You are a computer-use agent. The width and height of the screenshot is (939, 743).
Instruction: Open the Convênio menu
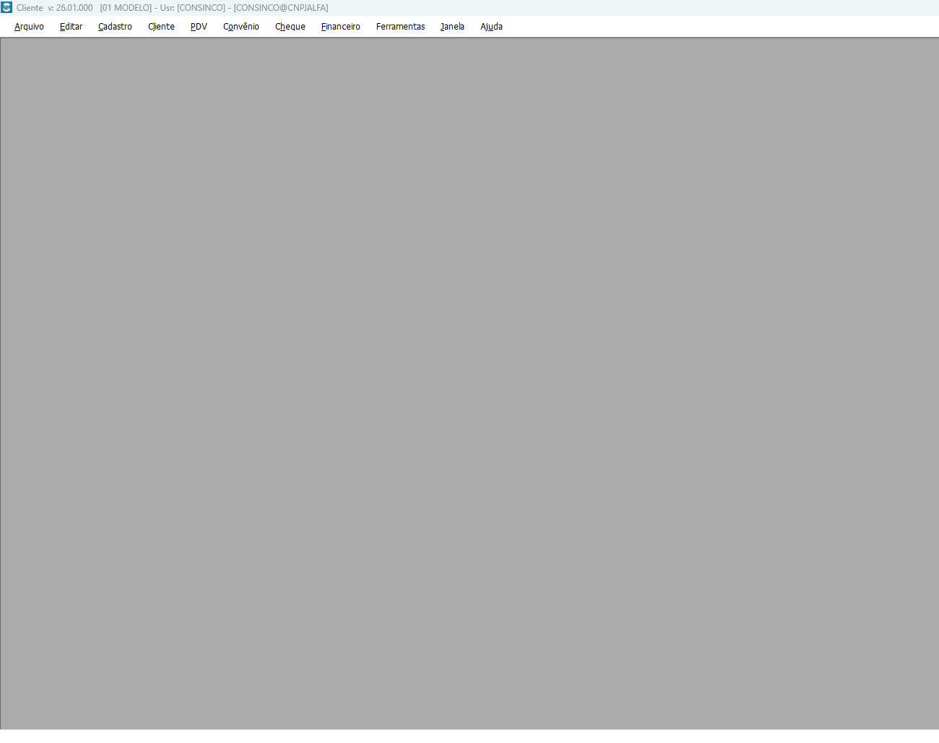point(241,27)
